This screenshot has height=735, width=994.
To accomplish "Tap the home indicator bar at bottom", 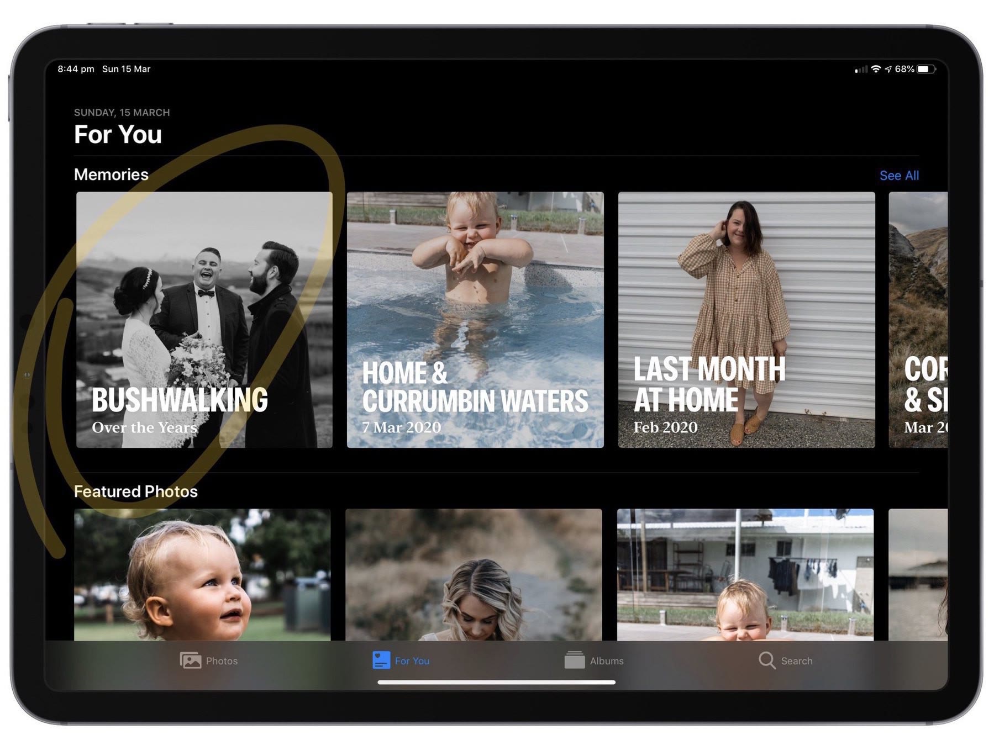I will click(x=496, y=683).
